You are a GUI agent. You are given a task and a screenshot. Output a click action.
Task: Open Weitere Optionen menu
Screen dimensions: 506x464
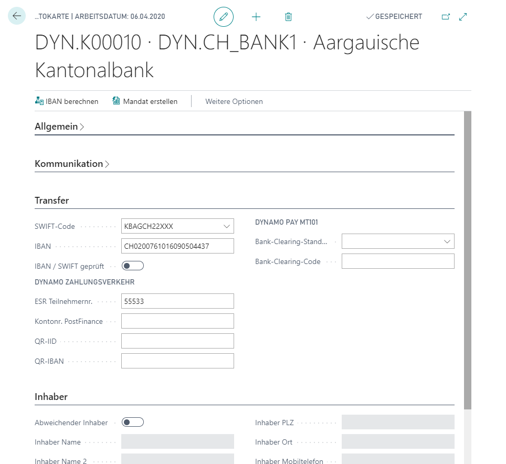[234, 101]
